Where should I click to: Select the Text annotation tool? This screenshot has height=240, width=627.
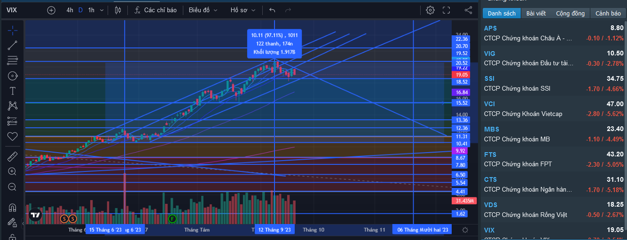tap(12, 91)
